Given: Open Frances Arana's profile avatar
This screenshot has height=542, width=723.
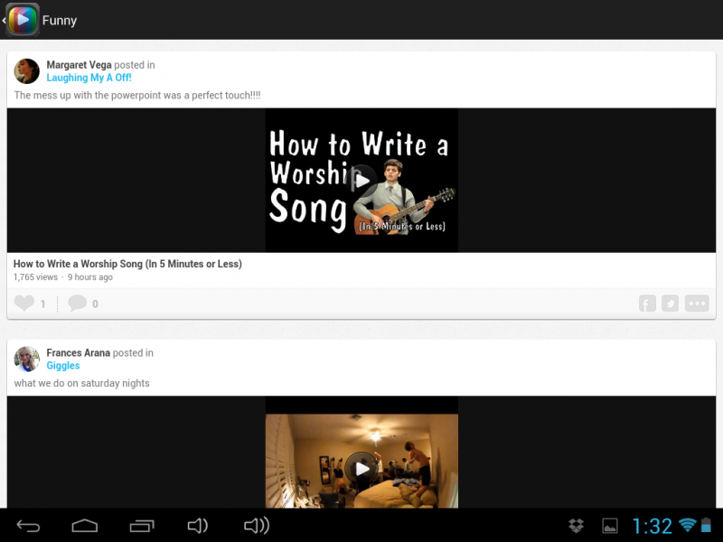Looking at the screenshot, I should pos(27,359).
